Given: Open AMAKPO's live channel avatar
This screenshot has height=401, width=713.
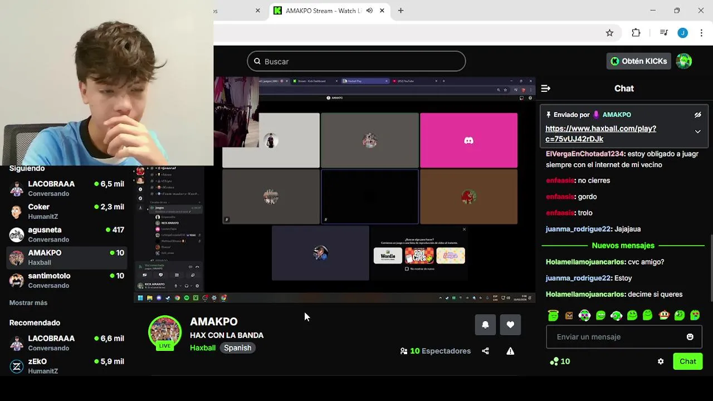Looking at the screenshot, I should tap(165, 332).
